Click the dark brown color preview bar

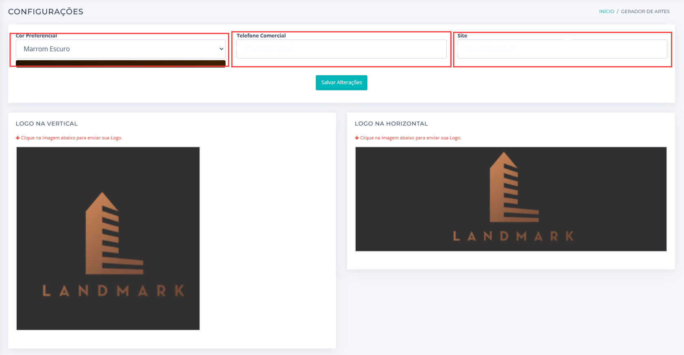click(x=120, y=63)
